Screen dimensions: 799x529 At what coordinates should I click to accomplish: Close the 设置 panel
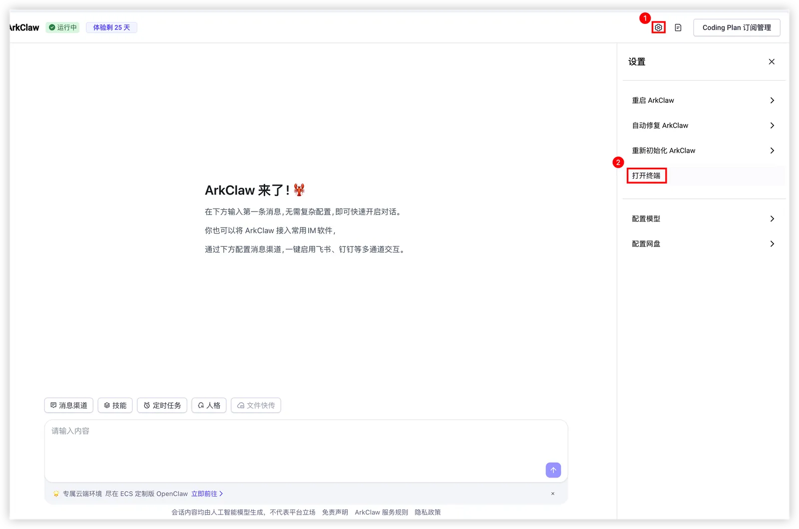click(772, 62)
